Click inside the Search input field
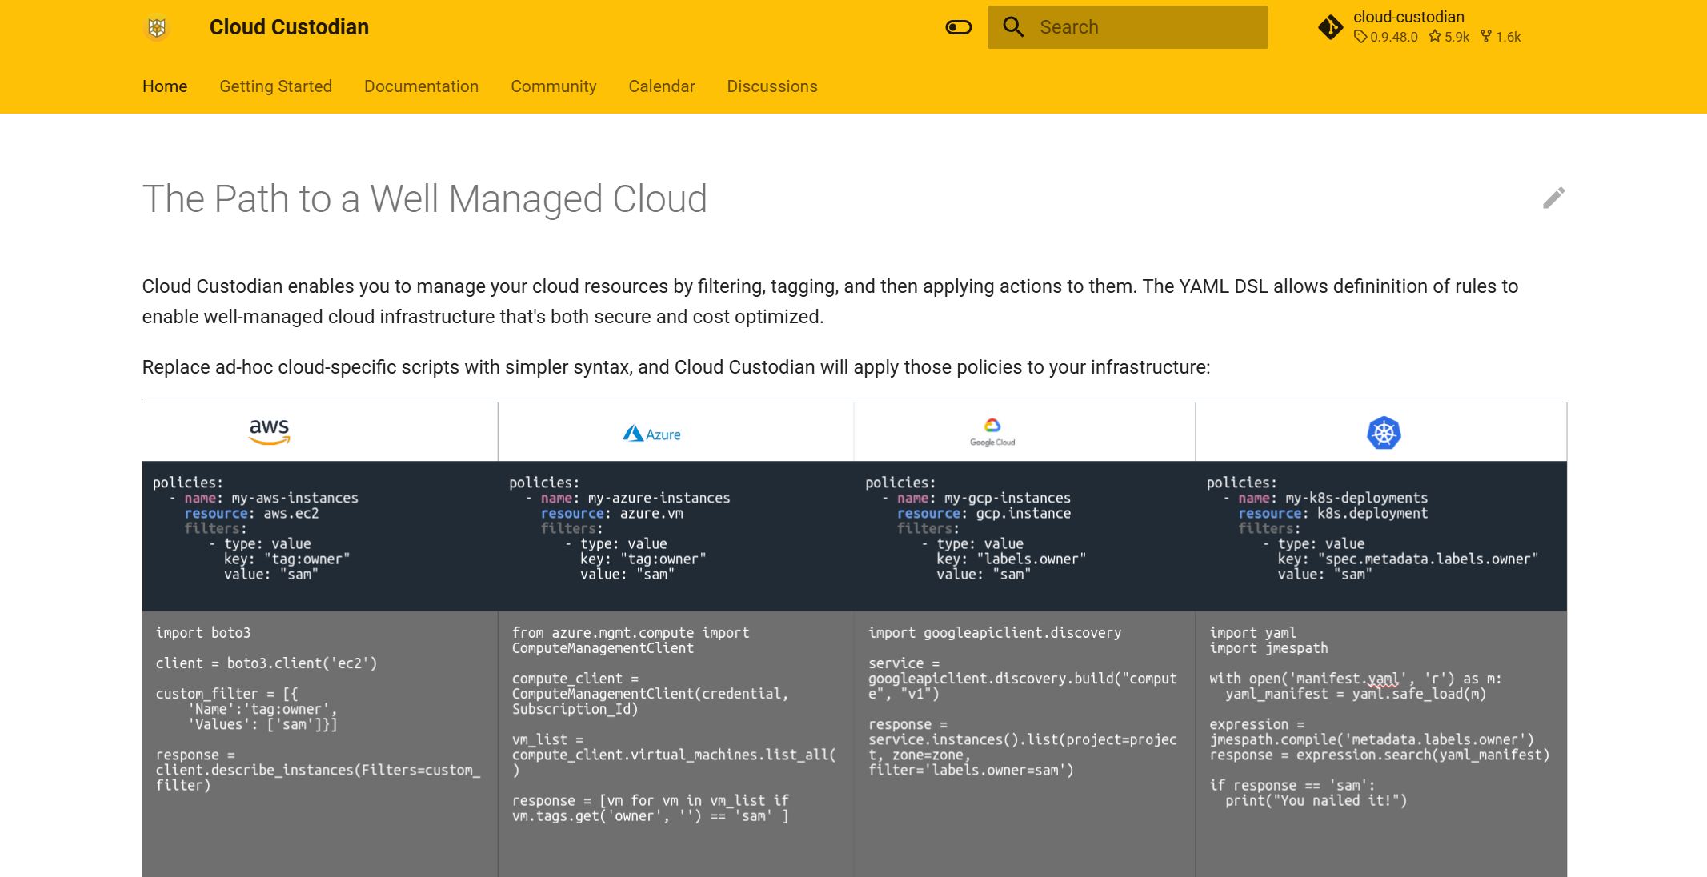The width and height of the screenshot is (1707, 877). click(x=1136, y=26)
